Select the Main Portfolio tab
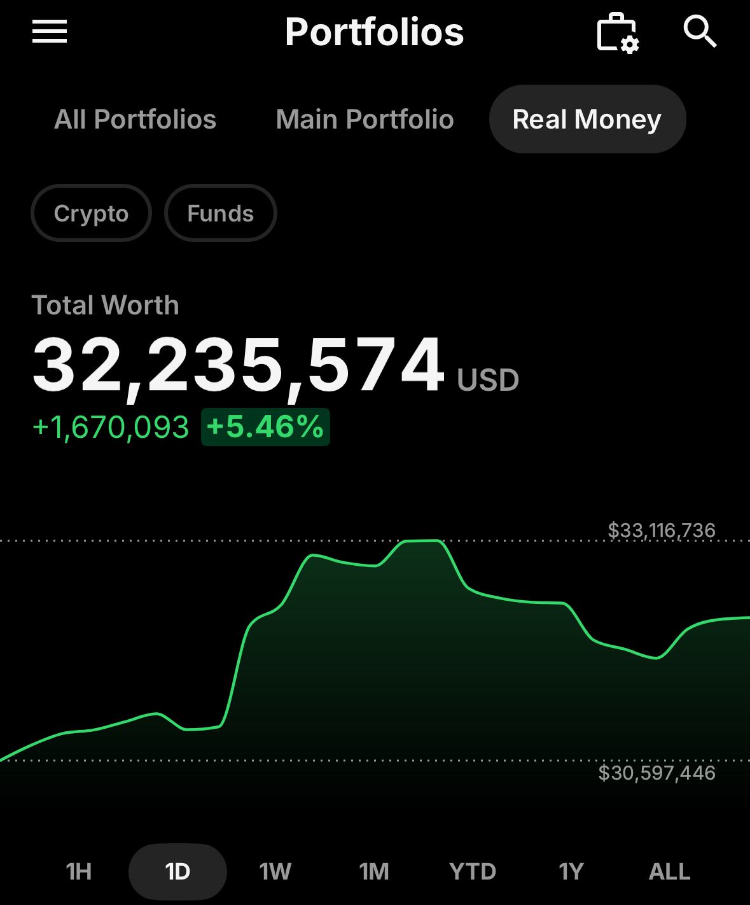 [365, 119]
